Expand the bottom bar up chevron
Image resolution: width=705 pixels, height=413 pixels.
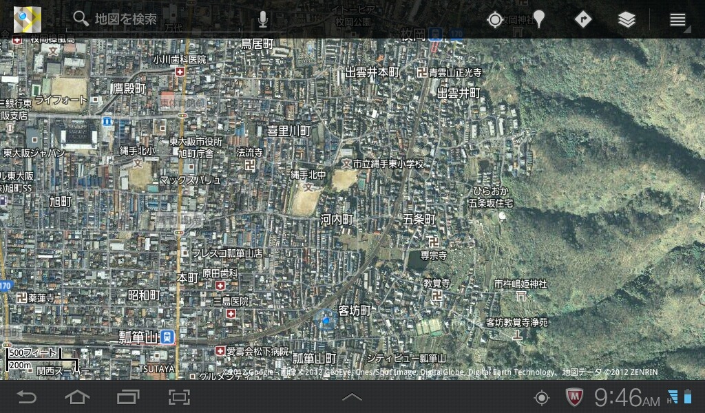352,397
